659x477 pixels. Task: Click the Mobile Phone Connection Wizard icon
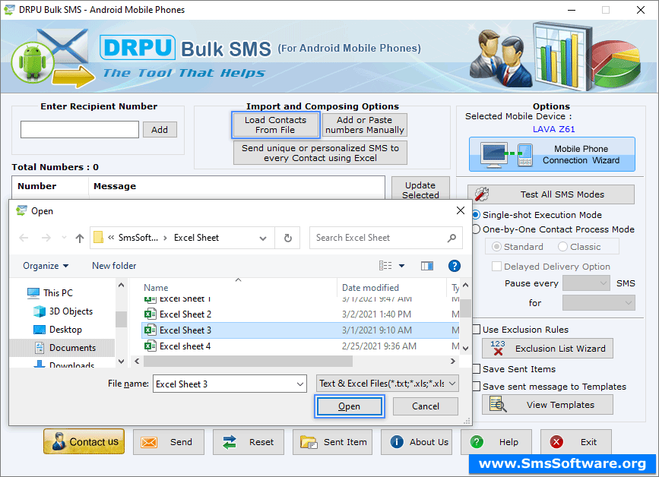click(507, 154)
